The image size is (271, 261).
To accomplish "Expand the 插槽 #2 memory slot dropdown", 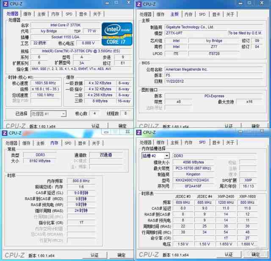I will tap(166, 156).
